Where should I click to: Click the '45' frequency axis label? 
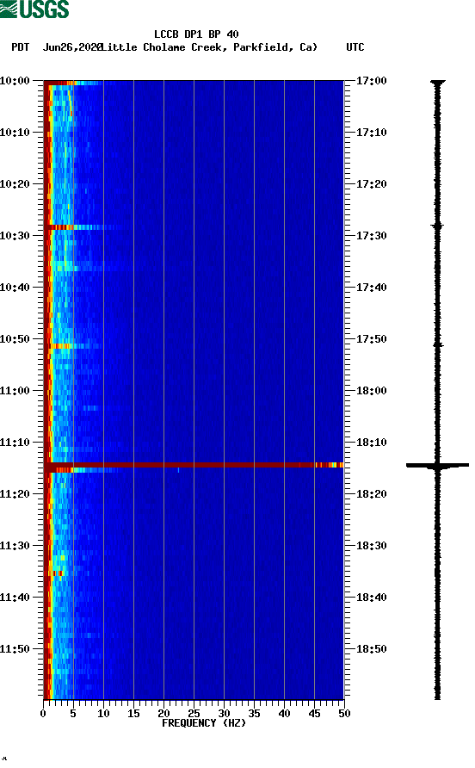(314, 714)
